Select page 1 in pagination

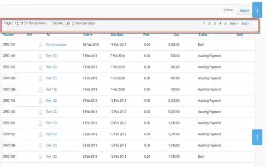(204, 24)
